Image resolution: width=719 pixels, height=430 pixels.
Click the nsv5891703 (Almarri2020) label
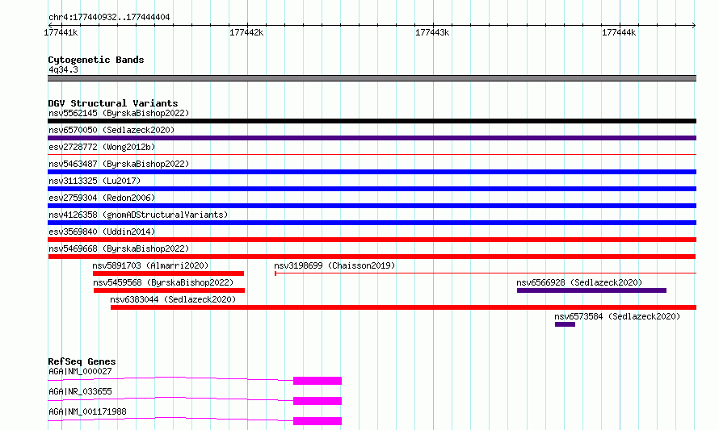150,265
